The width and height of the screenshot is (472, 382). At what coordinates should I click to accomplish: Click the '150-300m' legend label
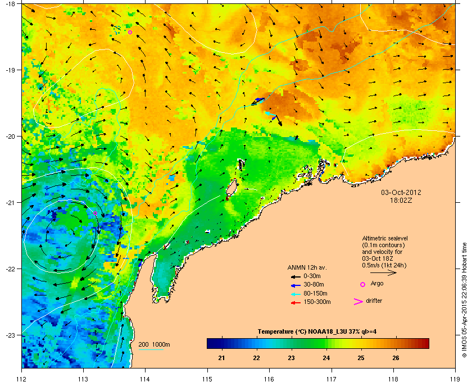click(x=317, y=302)
